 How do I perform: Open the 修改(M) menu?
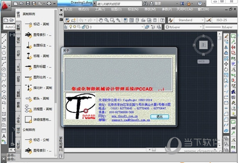tap(150, 10)
